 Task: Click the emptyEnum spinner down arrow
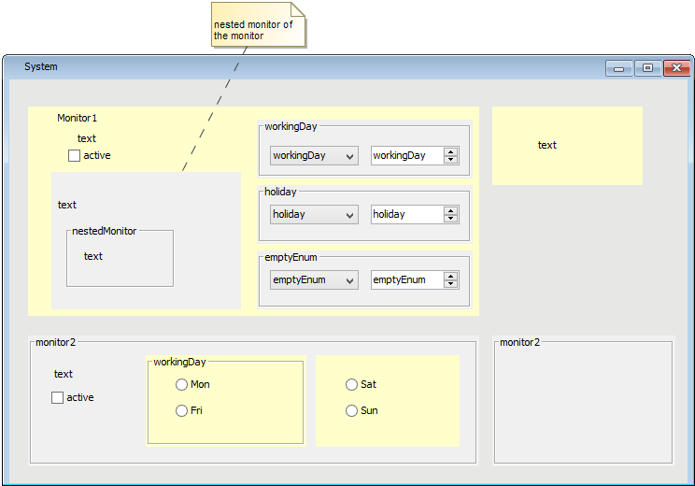pyautogui.click(x=451, y=284)
